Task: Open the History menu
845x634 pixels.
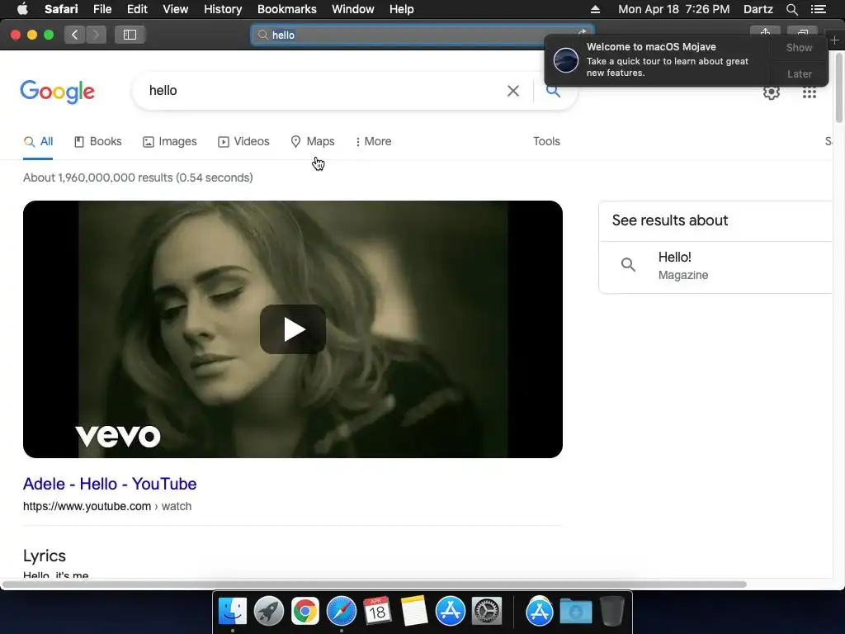Action: pos(223,9)
